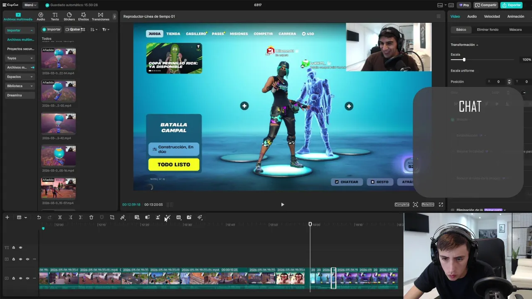Switch to the Velocidad tab
This screenshot has height=299, width=532.
tap(492, 16)
